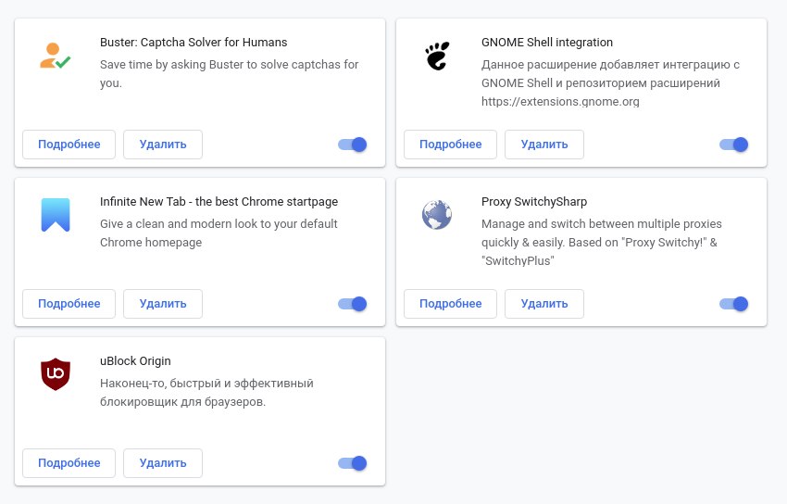
Task: Toggle off Infinite New Tab extension
Action: click(x=353, y=304)
